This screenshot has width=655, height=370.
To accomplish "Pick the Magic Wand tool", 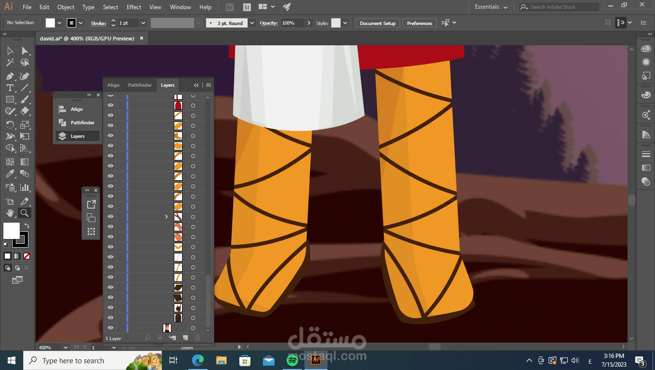I will click(10, 63).
